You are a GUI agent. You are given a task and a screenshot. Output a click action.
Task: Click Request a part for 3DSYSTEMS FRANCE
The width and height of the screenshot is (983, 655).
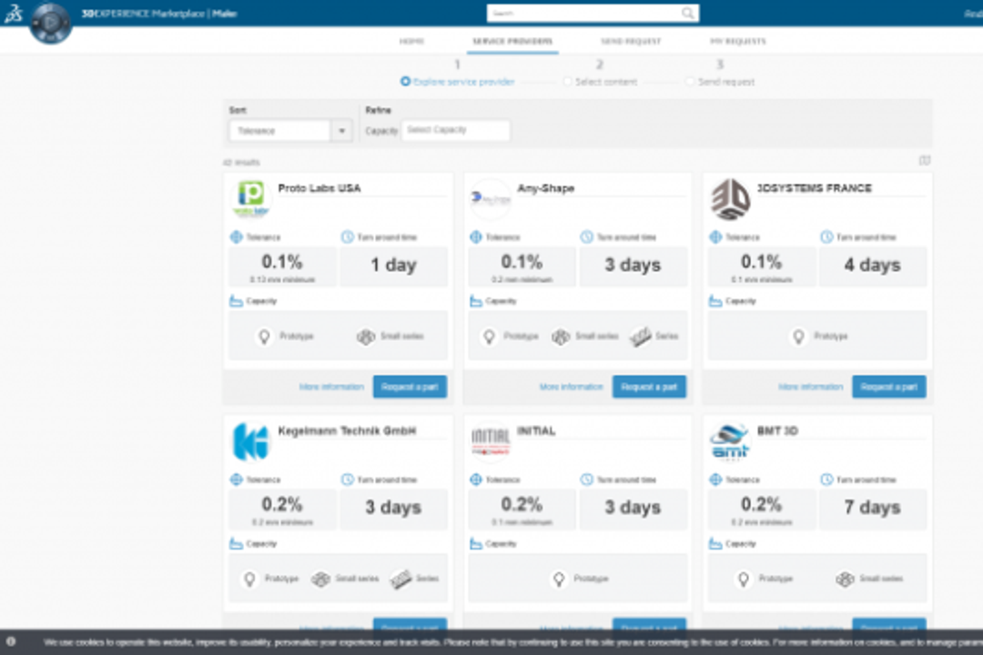pos(889,387)
